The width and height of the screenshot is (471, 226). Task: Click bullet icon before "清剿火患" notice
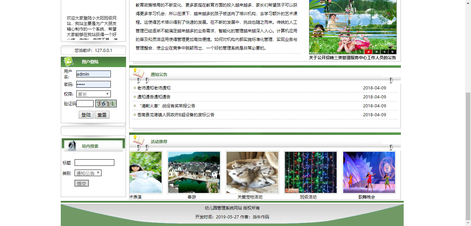[135, 106]
